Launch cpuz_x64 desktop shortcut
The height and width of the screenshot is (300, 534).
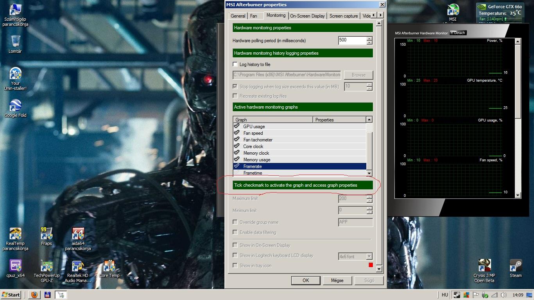coord(15,268)
